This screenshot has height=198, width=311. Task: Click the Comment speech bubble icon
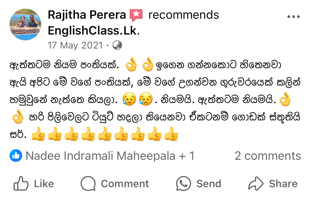88,183
